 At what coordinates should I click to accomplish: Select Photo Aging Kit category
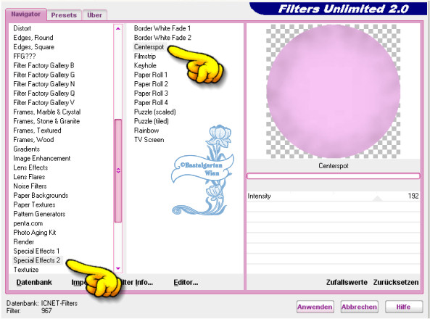pos(35,233)
